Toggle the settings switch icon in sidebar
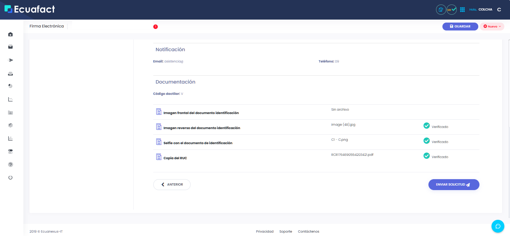Screen dimensions: 510x236 click(x=11, y=151)
